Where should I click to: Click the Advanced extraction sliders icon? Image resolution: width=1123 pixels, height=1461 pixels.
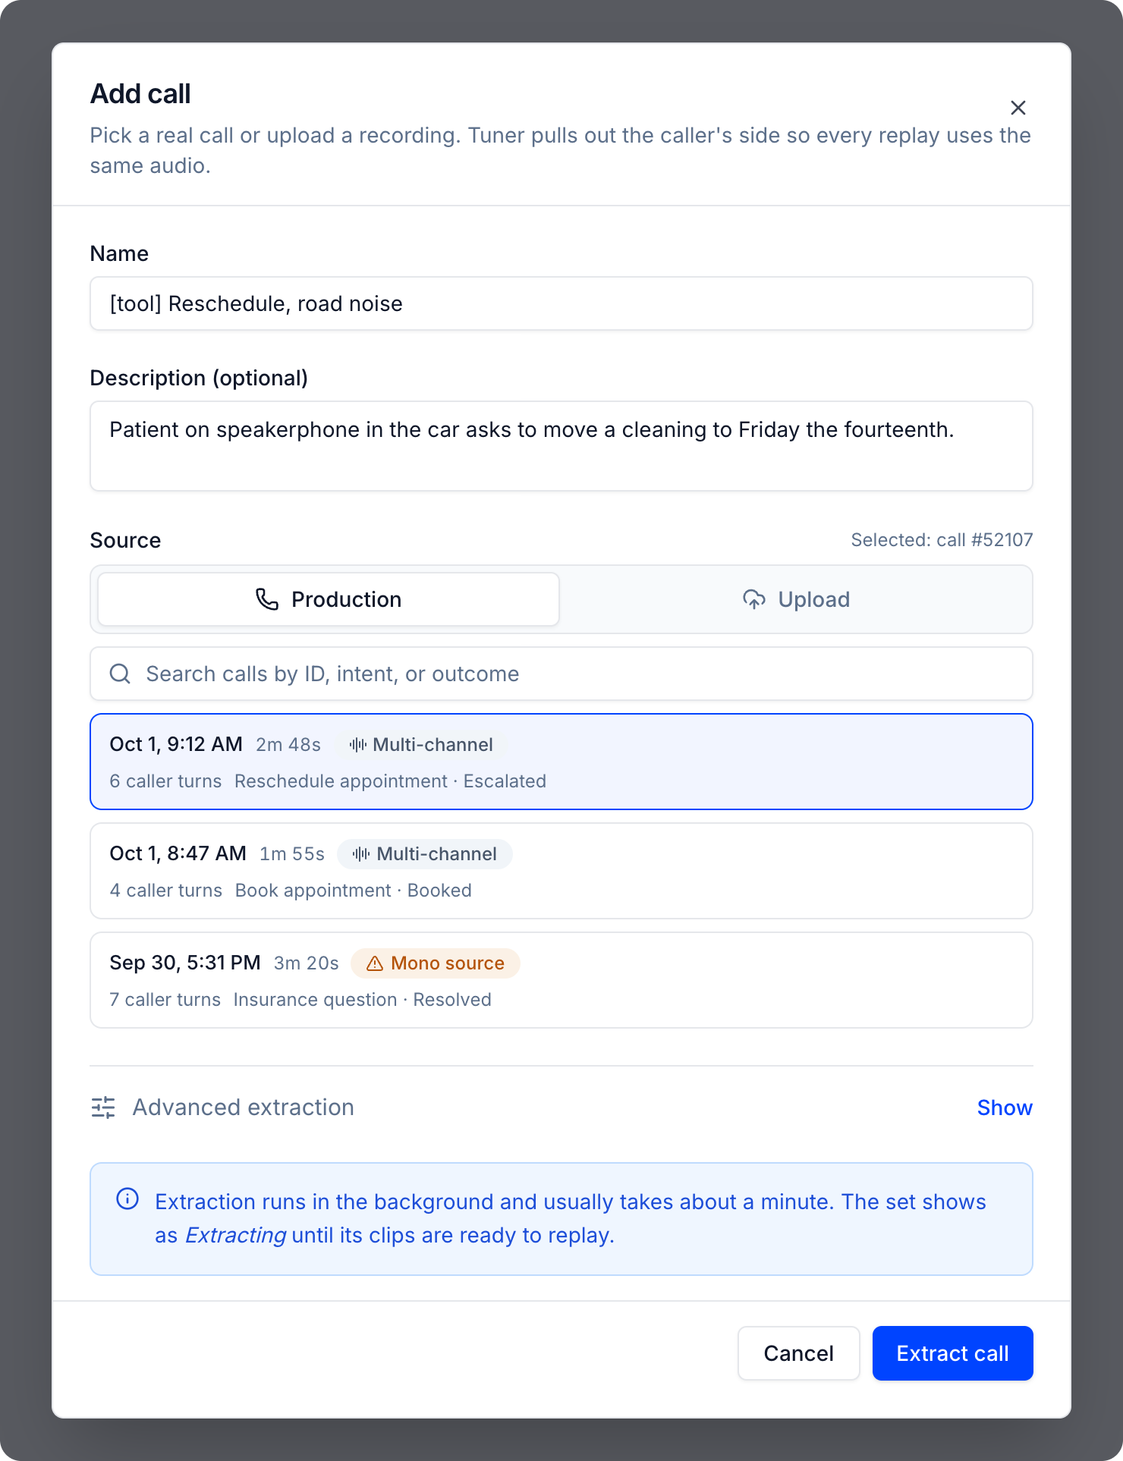point(103,1108)
